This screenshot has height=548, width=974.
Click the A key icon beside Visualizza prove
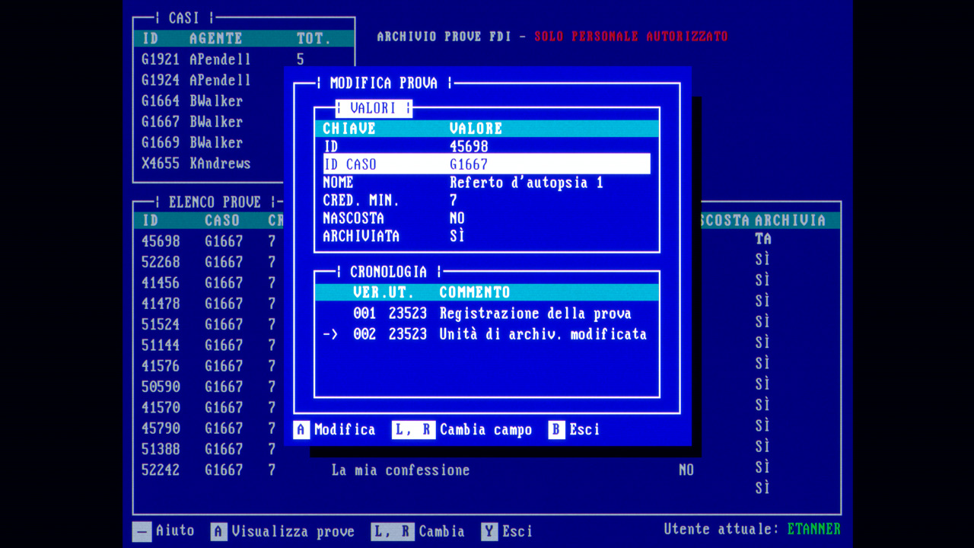218,531
